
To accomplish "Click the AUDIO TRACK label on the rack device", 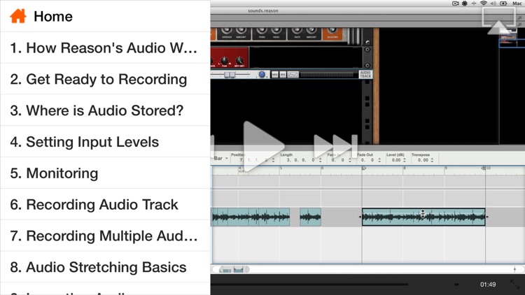I will tap(365, 74).
